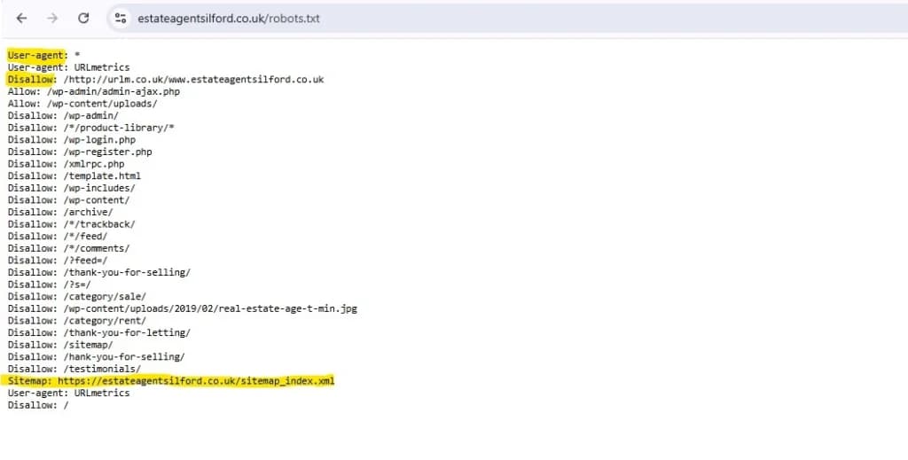Image resolution: width=908 pixels, height=460 pixels.
Task: Click the highlighted Sitemap sitemap_index.xml line
Action: pos(171,381)
